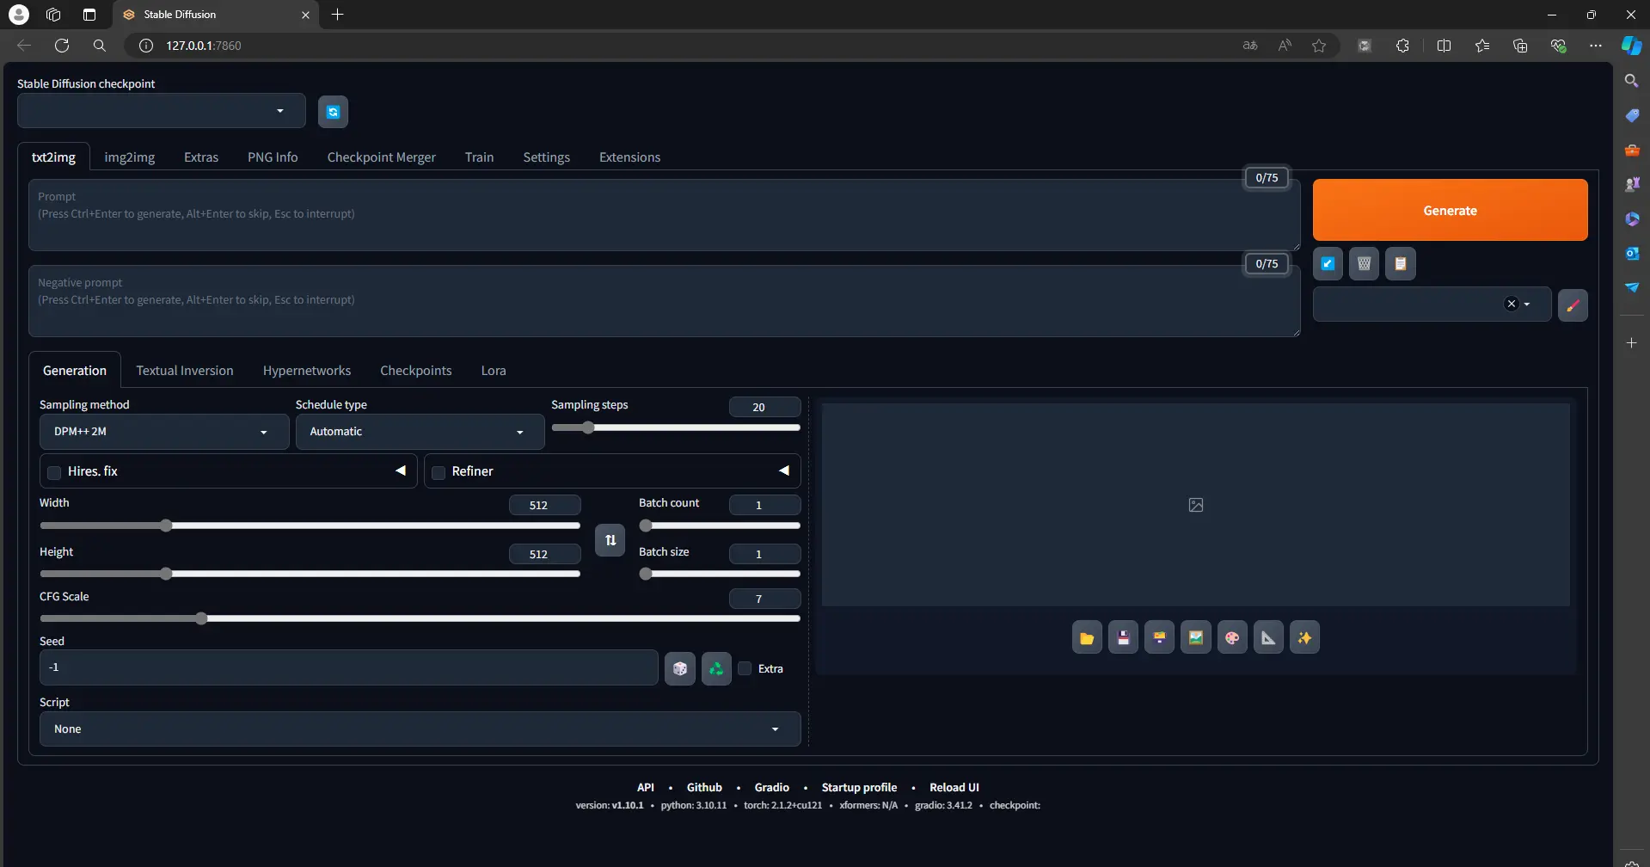Expand the Hires. fix section arrow

[401, 471]
